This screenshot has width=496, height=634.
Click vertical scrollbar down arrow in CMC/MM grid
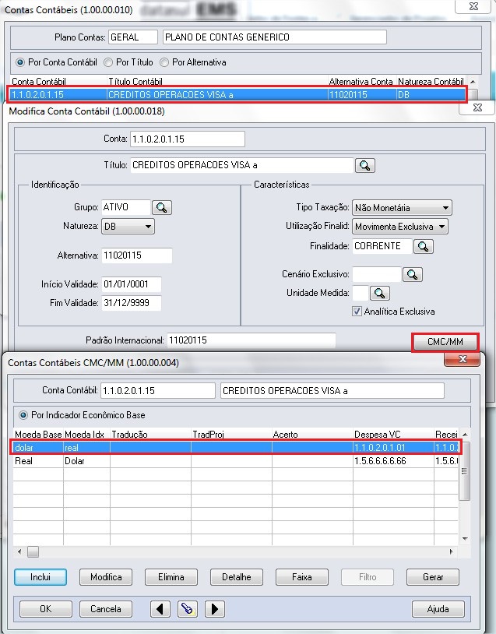[x=466, y=538]
